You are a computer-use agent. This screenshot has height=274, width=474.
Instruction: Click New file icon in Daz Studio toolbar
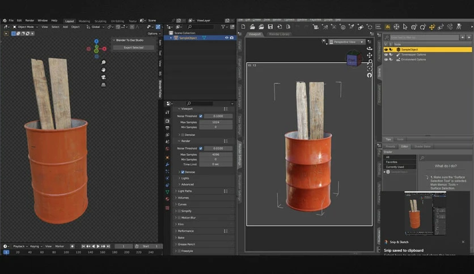[x=243, y=27]
